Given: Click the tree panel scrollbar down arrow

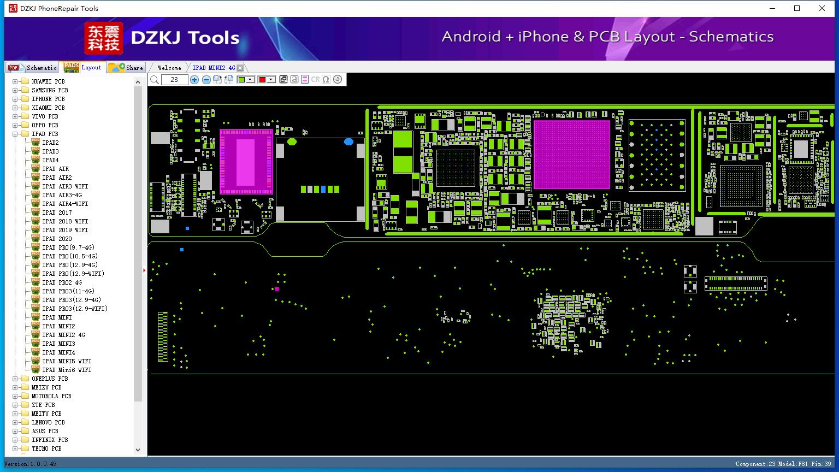Looking at the screenshot, I should [138, 450].
